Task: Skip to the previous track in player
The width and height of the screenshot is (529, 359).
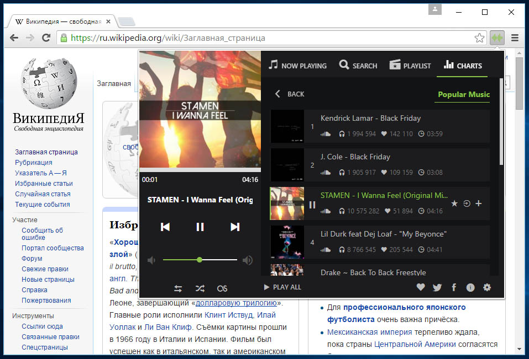Action: [x=165, y=227]
